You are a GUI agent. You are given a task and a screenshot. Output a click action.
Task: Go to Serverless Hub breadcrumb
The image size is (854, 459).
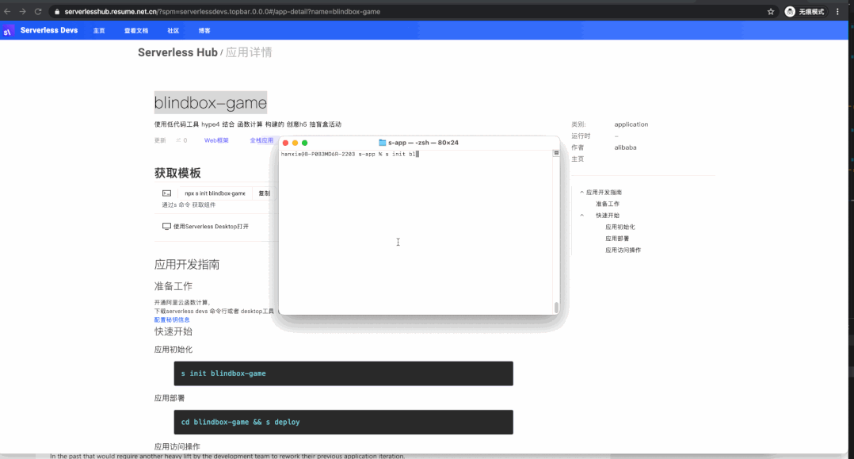[177, 52]
